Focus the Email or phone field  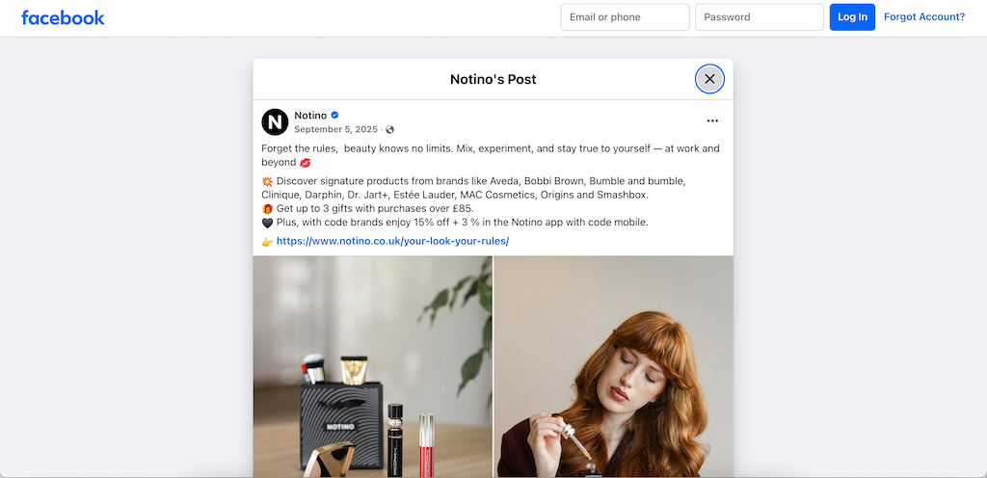[x=625, y=17]
